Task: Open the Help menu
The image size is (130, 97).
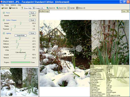Action: click(x=19, y=5)
